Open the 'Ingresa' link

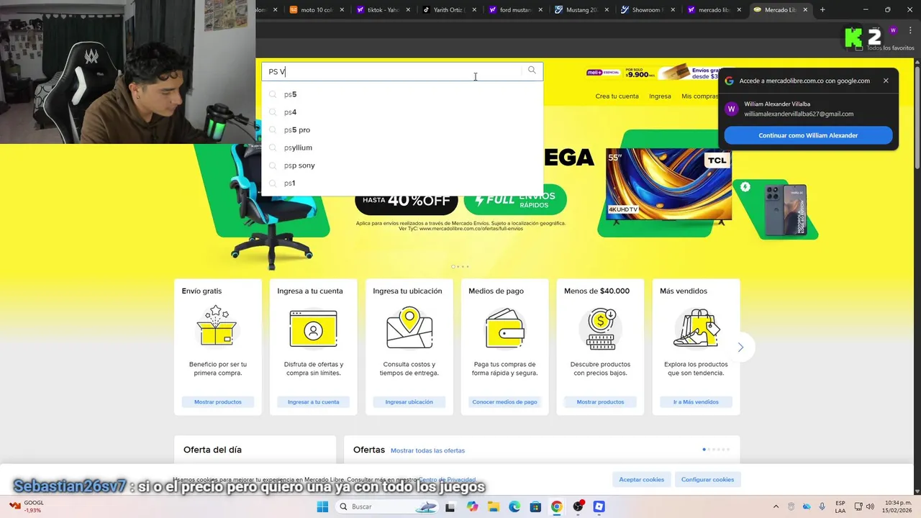[660, 96]
